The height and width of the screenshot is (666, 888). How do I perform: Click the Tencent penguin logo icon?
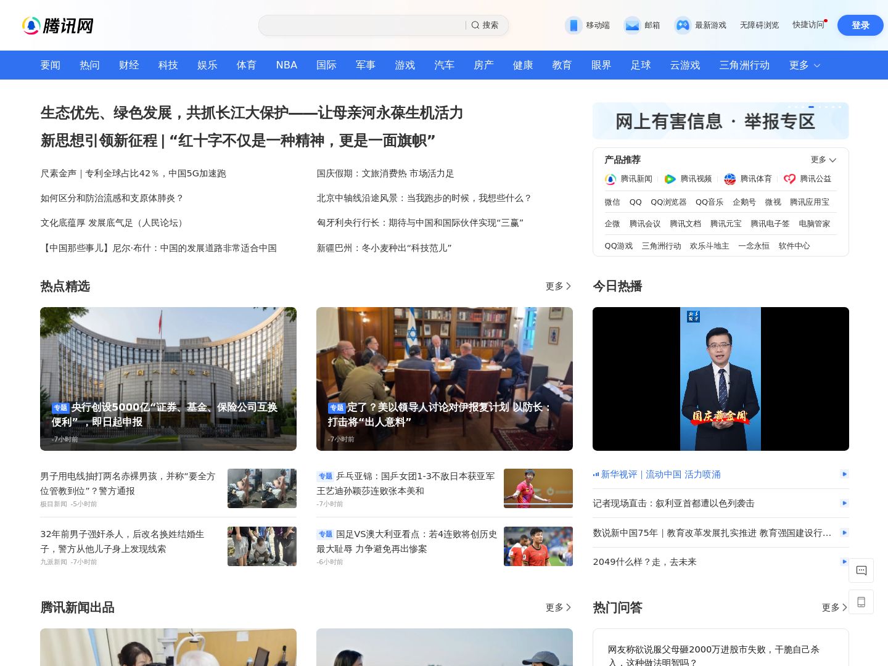(x=31, y=25)
